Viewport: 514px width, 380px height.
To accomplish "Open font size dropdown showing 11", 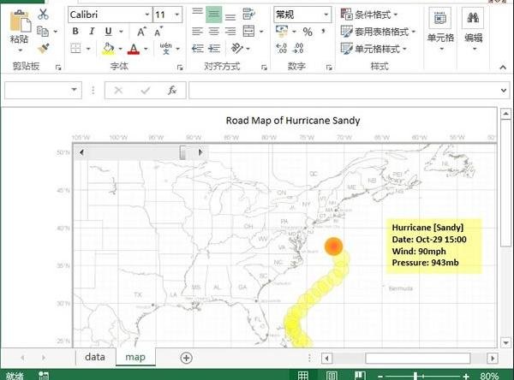I will pos(177,15).
